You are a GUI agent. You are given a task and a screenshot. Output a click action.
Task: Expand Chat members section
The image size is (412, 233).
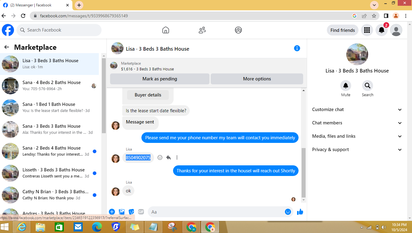[357, 123]
